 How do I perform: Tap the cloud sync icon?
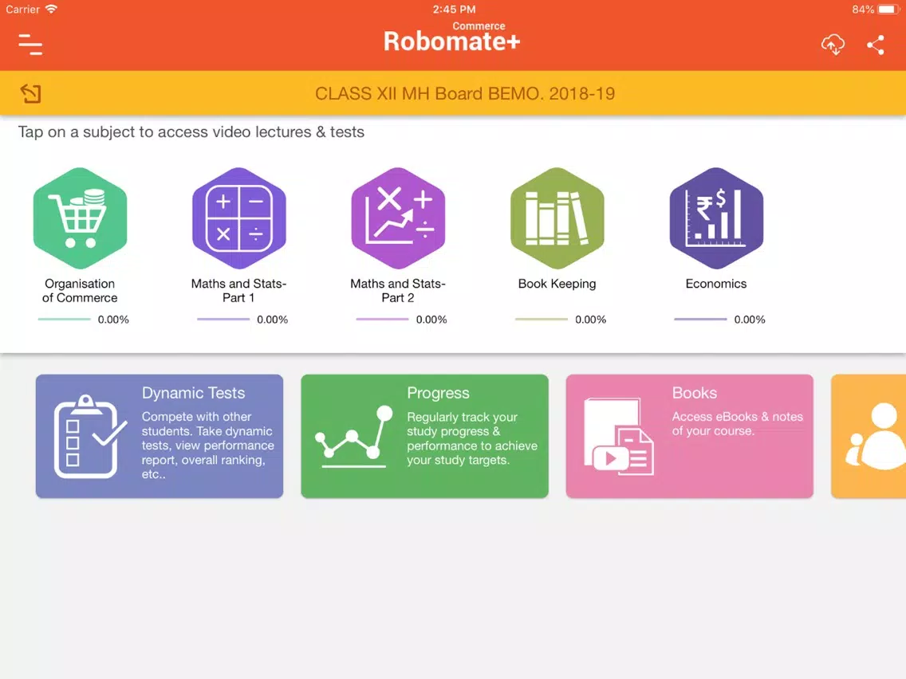833,45
